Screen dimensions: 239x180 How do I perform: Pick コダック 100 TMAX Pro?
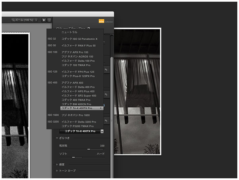coord(76,65)
